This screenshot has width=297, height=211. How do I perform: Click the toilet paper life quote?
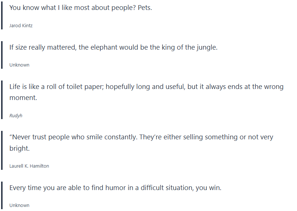[x=146, y=87]
